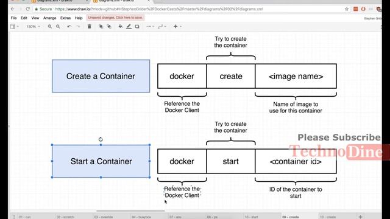Switch to the 02 - scratch page tab
Screen dimensions: 390x219
pos(65,217)
